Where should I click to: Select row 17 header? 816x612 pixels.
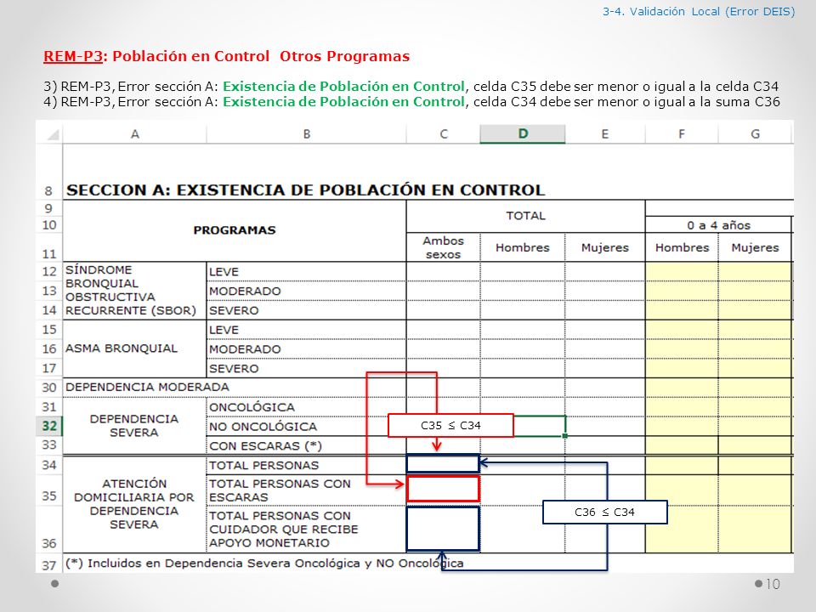(x=49, y=368)
